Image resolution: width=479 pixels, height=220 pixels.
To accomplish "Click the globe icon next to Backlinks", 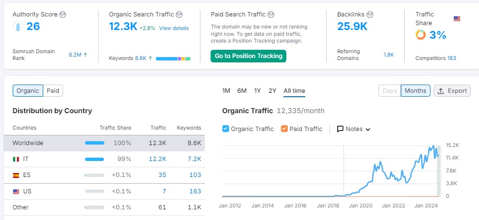I will click(x=370, y=15).
